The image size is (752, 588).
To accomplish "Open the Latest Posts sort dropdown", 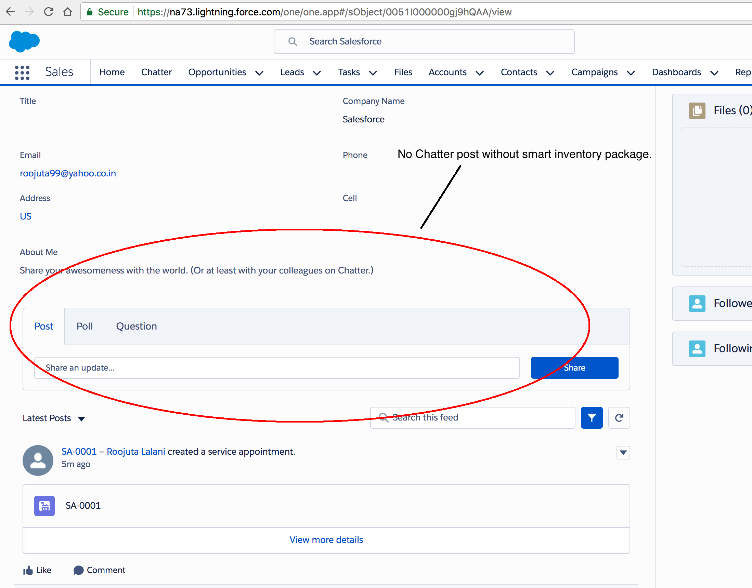I will [x=81, y=419].
